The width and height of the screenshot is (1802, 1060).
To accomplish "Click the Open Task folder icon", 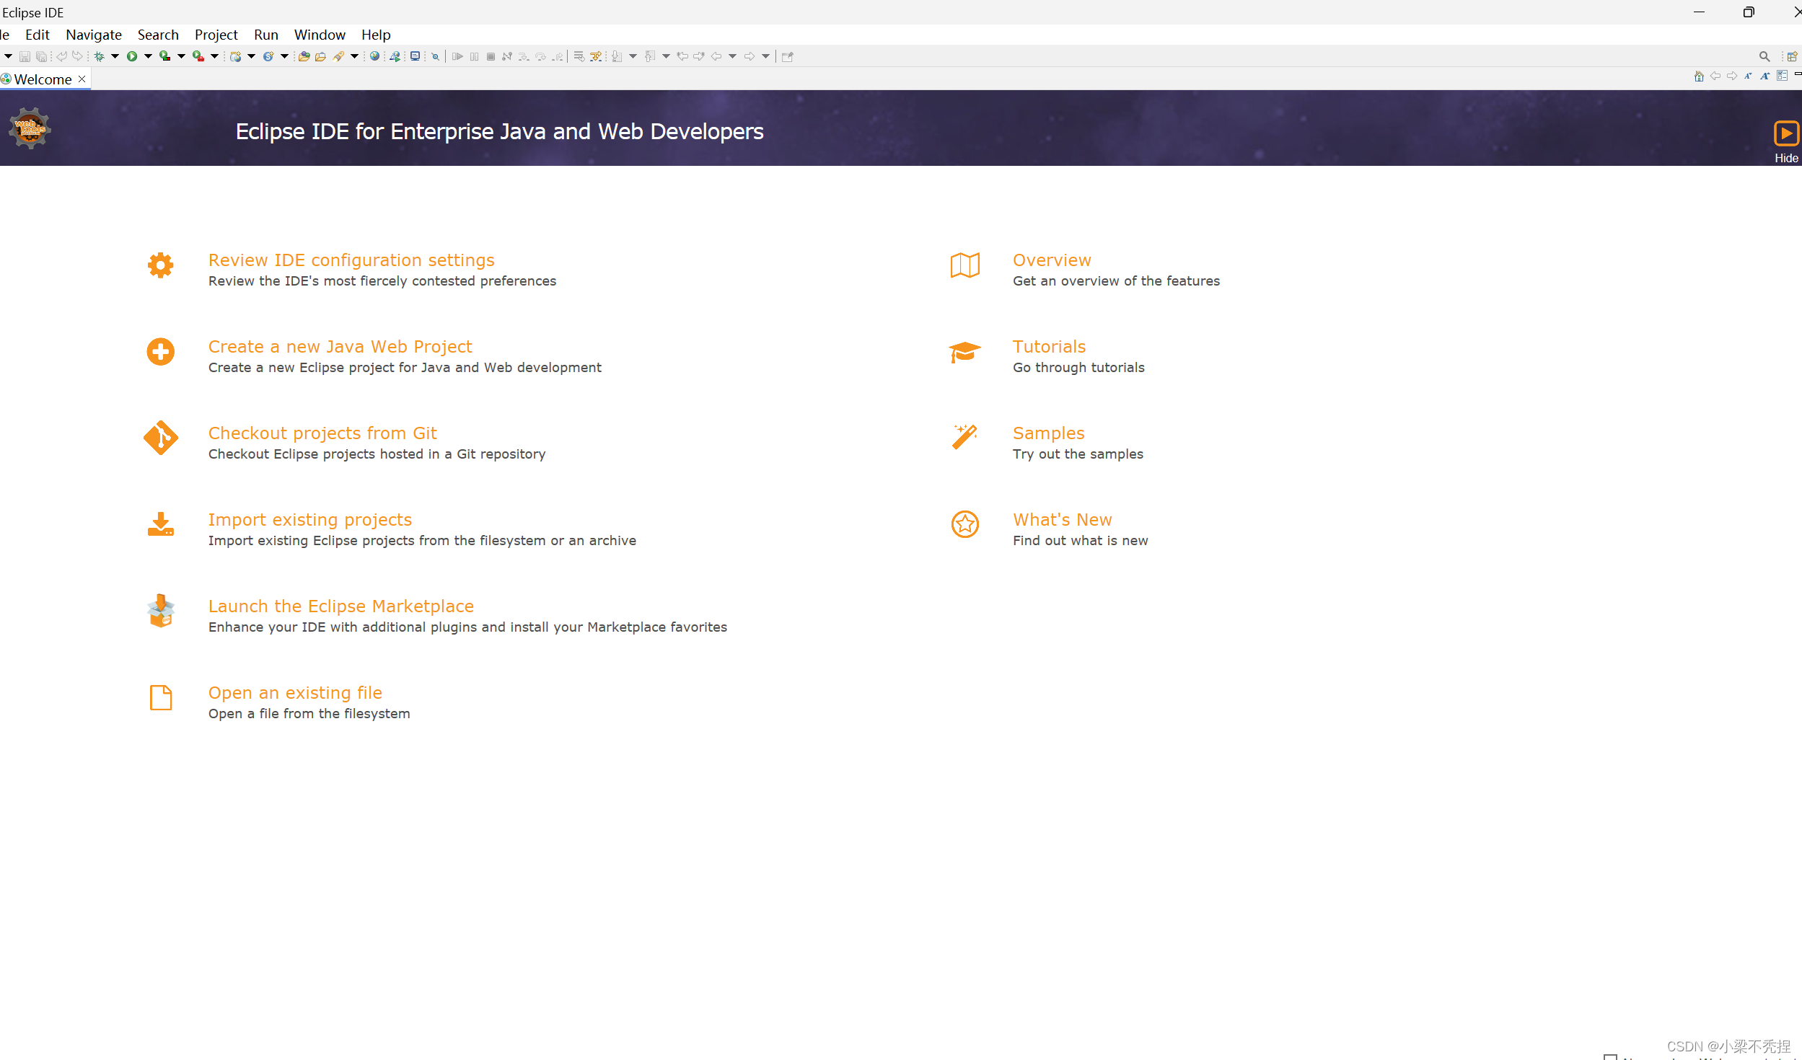I will tap(320, 56).
